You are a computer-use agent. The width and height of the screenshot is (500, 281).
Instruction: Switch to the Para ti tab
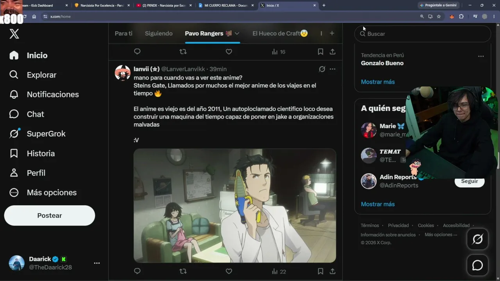(x=123, y=34)
